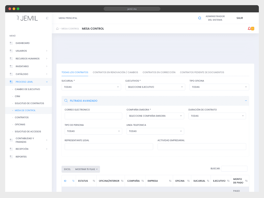Image resolution: width=264 pixels, height=198 pixels.
Task: Focus the Correo Electronico field
Action: click(x=93, y=116)
